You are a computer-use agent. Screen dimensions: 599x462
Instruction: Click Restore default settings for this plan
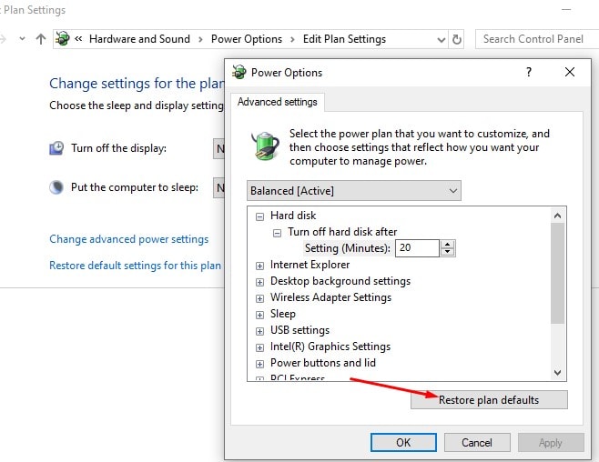pyautogui.click(x=136, y=266)
